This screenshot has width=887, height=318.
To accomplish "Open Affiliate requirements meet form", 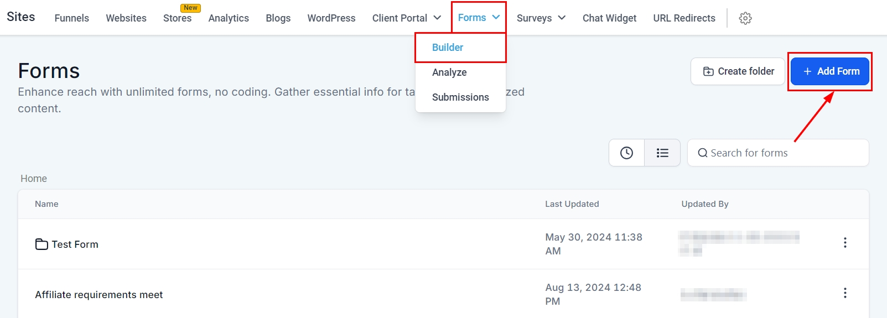I will pos(99,295).
